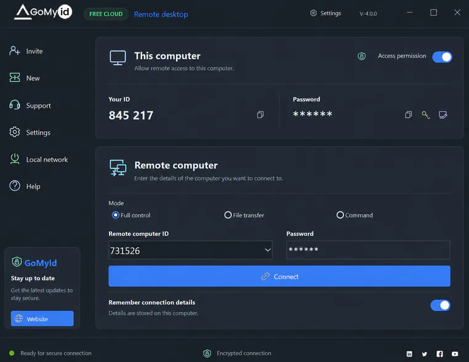Viewport: 469px width, 362px height.
Task: Select File transfer mode
Action: coord(244,215)
